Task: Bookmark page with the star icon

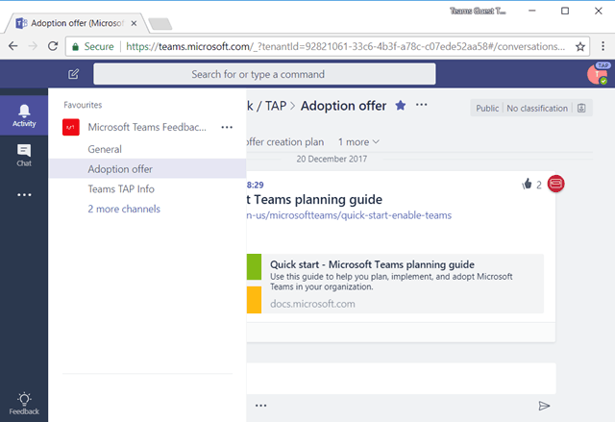Action: click(x=580, y=47)
